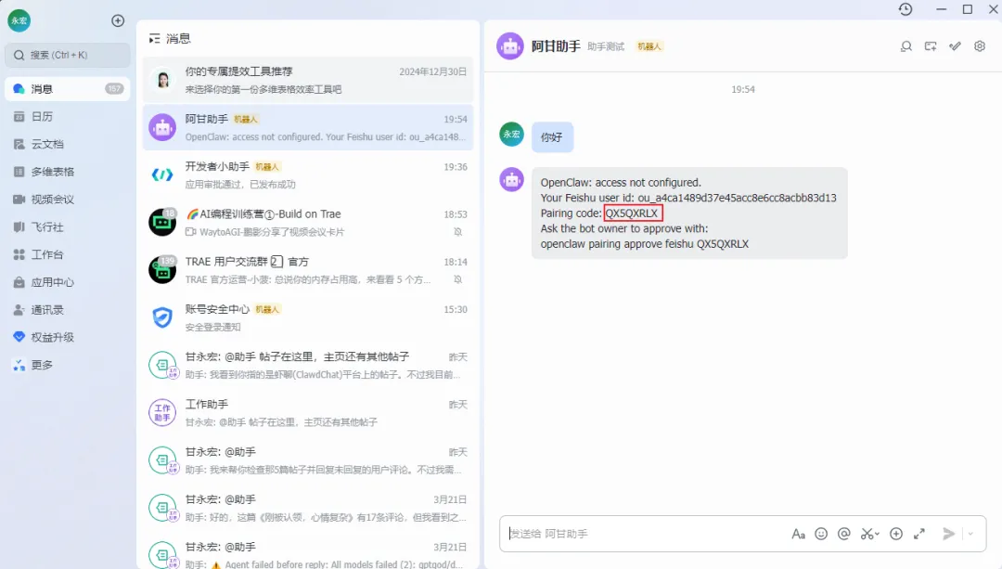1002x569 pixels.
Task: Select 消息 in the left navigation
Action: click(x=68, y=89)
